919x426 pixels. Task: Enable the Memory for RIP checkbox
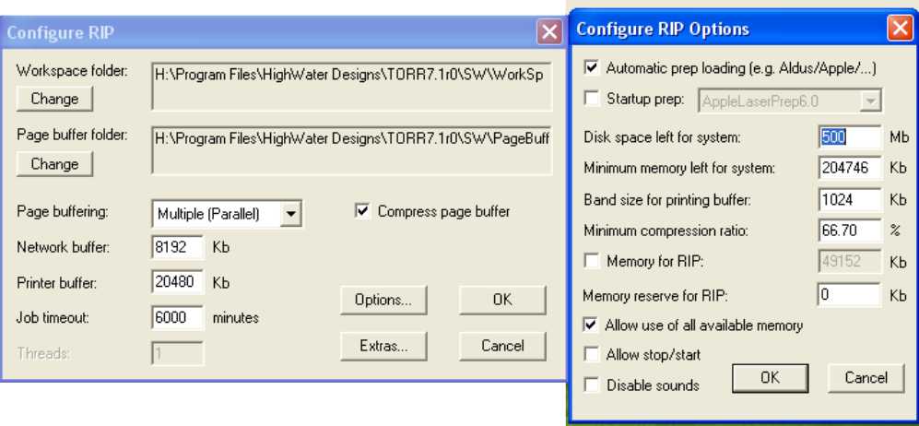[x=592, y=261]
